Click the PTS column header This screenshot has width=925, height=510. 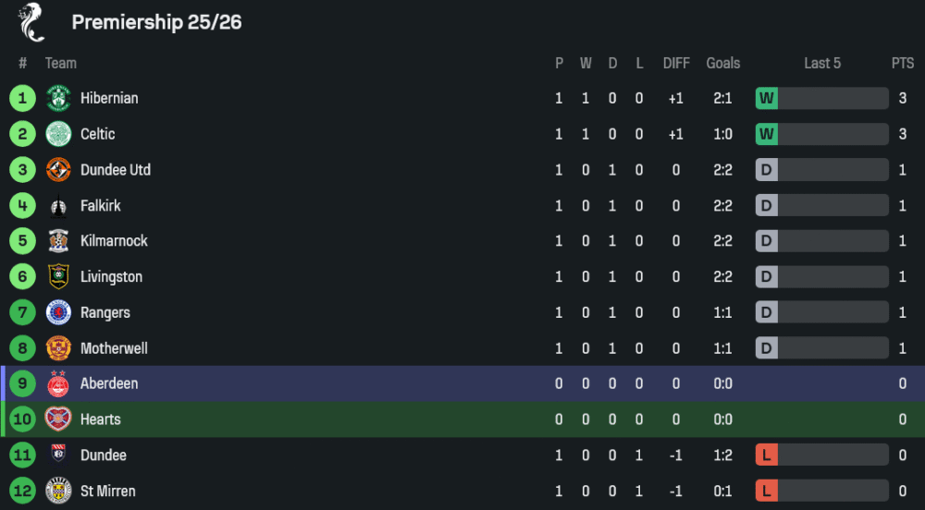(x=903, y=63)
